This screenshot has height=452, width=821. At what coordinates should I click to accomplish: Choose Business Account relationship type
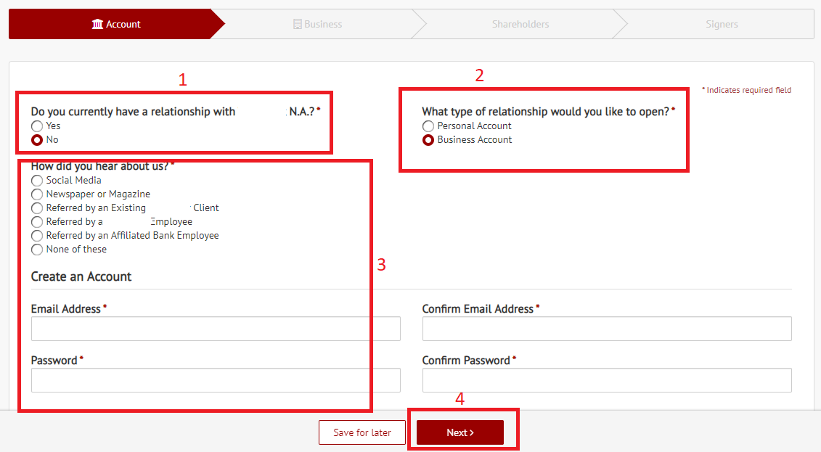click(x=428, y=139)
